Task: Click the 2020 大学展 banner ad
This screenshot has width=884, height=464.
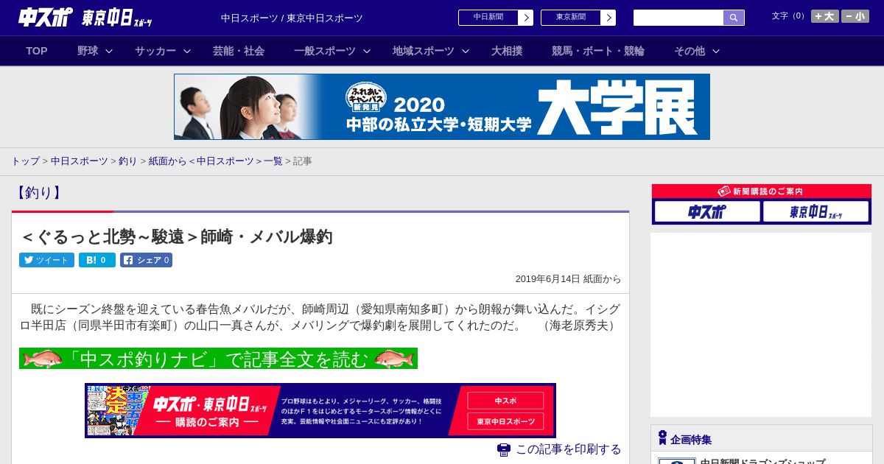Action: [x=442, y=107]
